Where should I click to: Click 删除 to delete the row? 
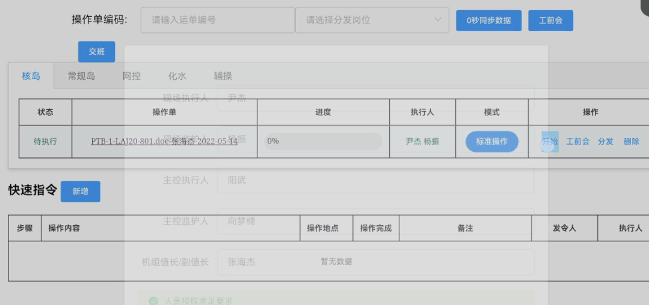[632, 142]
